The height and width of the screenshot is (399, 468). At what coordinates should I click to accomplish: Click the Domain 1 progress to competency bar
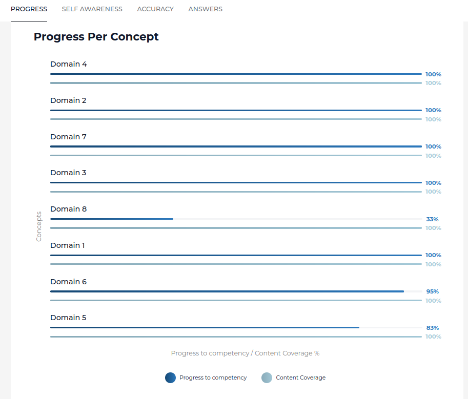[236, 255]
